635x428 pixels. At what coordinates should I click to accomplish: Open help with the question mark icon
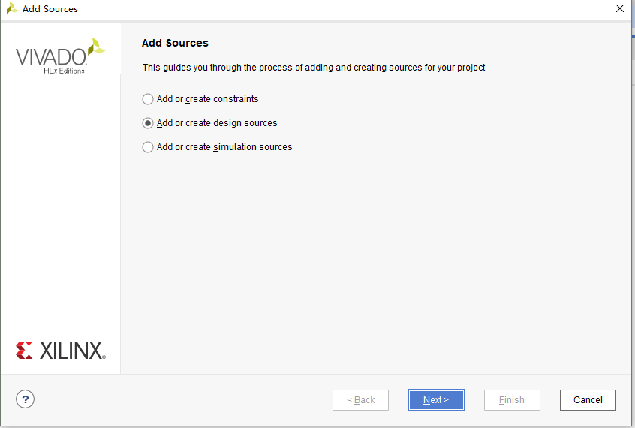[26, 399]
